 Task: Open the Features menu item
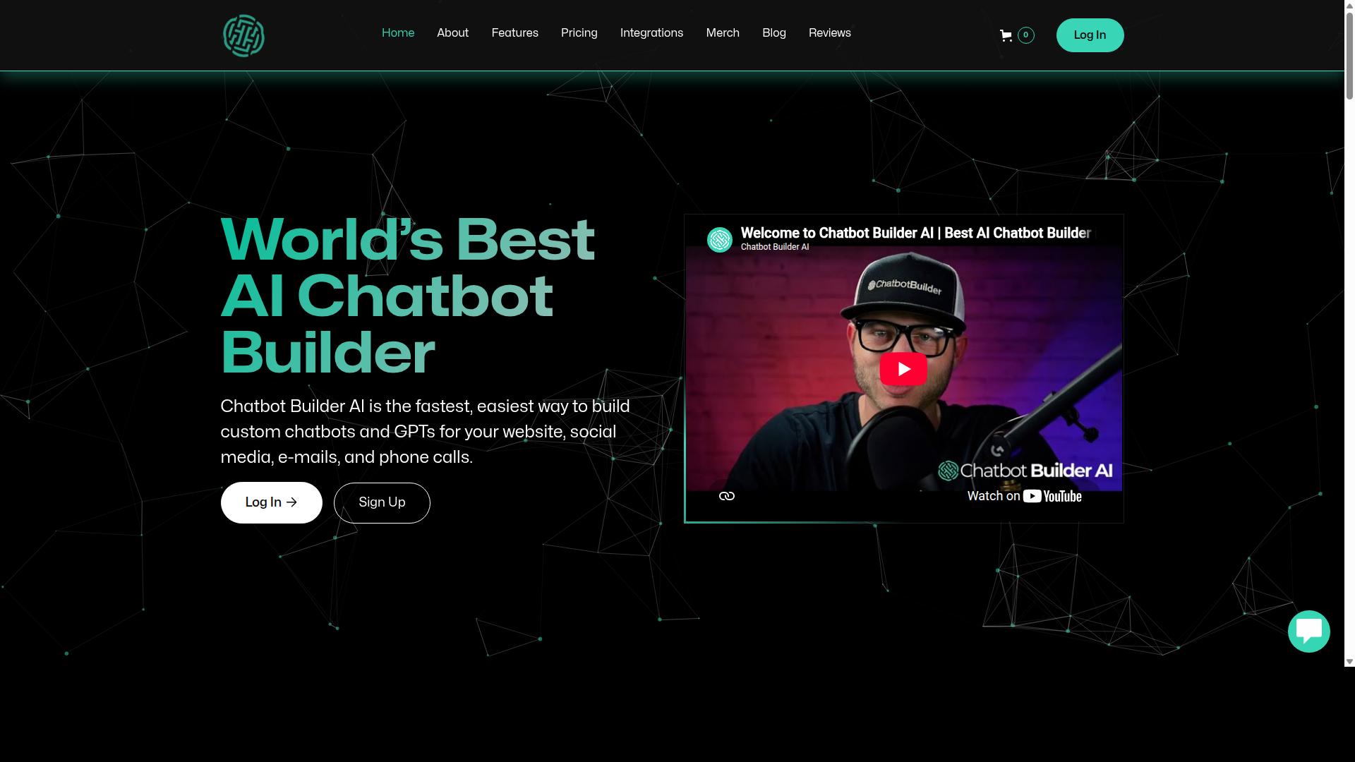(x=514, y=33)
